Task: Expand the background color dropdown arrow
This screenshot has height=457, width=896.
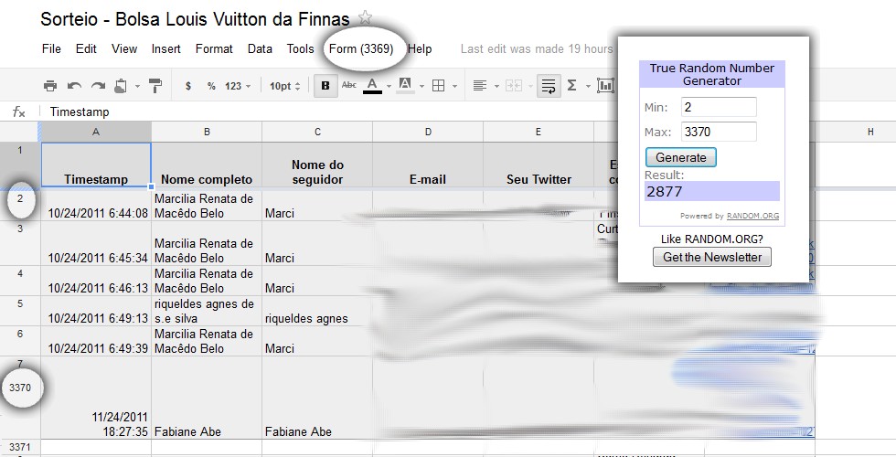Action: [421, 86]
